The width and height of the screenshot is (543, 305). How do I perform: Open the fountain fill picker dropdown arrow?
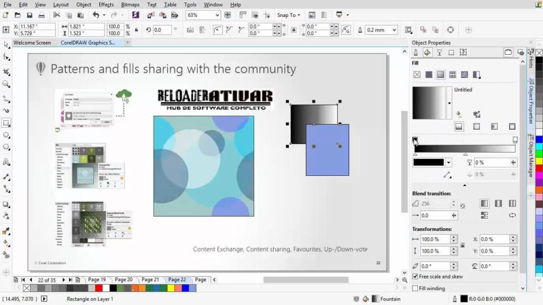click(x=449, y=103)
